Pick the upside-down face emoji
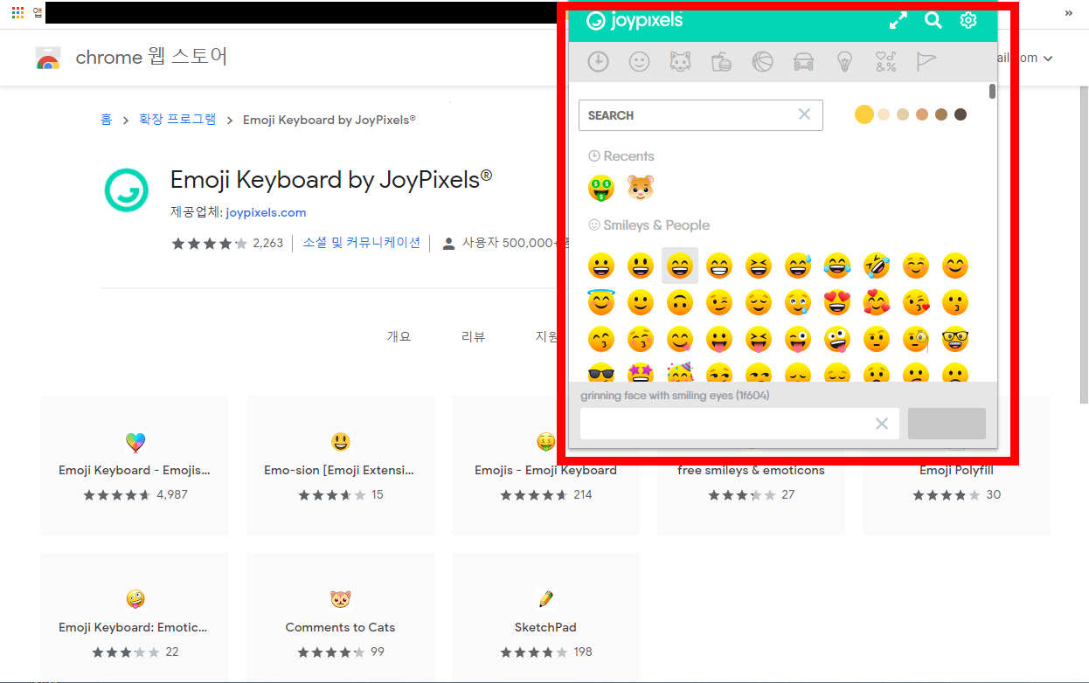Image resolution: width=1089 pixels, height=683 pixels. click(x=680, y=303)
